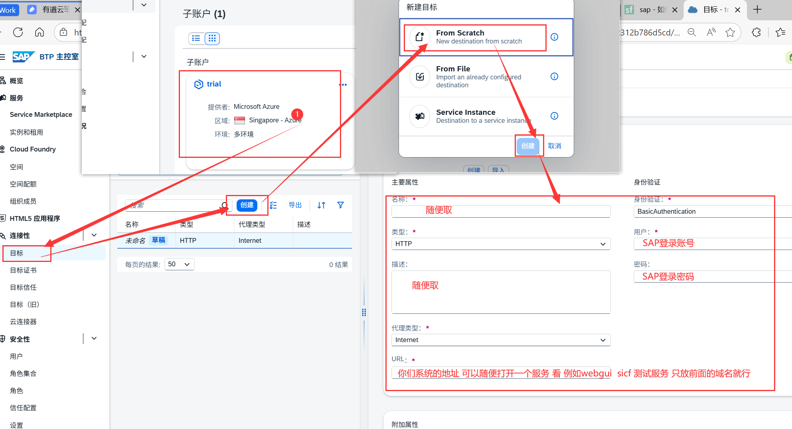This screenshot has width=792, height=429.
Task: Open 角色集合 navigation item
Action: point(23,374)
